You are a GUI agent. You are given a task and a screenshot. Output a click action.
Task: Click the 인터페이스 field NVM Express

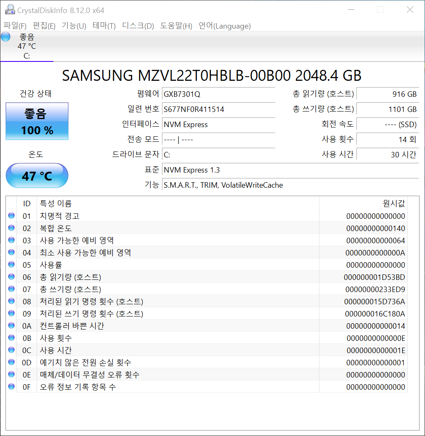pos(218,124)
